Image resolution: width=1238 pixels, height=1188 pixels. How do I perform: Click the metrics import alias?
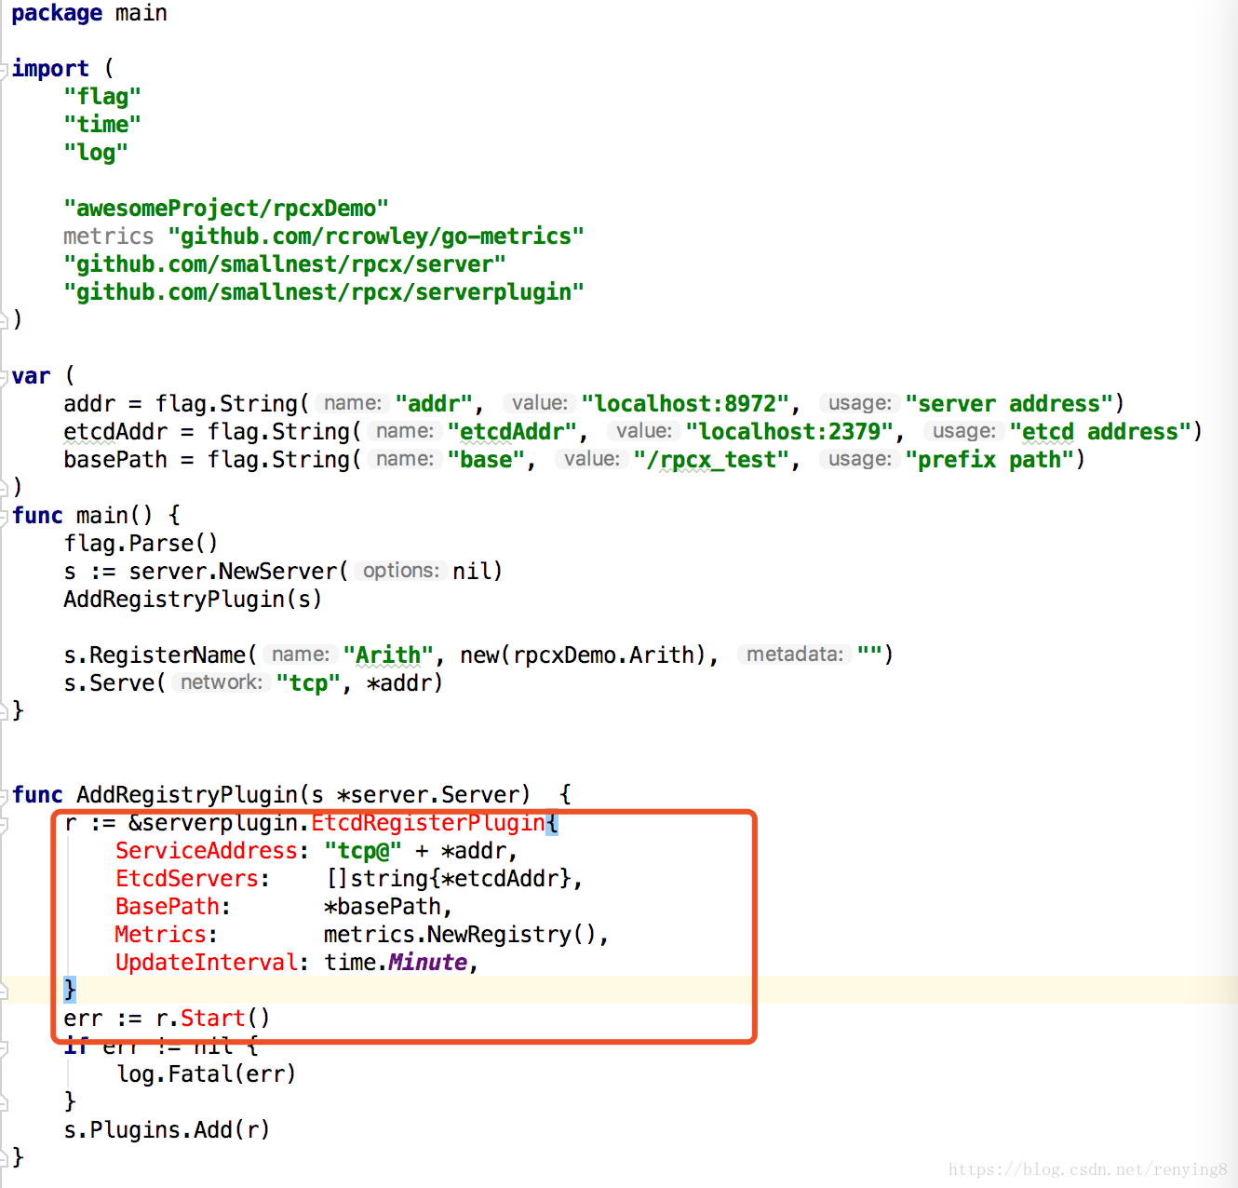[x=108, y=236]
